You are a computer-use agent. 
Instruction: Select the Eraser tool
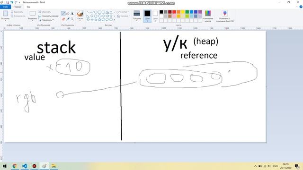coord(63,19)
